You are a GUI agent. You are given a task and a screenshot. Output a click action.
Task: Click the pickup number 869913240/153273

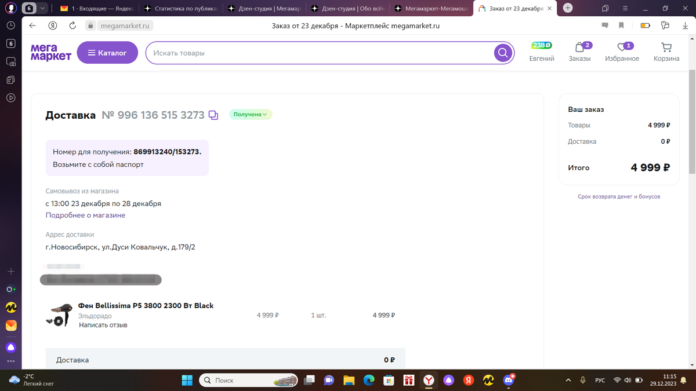[x=167, y=151]
